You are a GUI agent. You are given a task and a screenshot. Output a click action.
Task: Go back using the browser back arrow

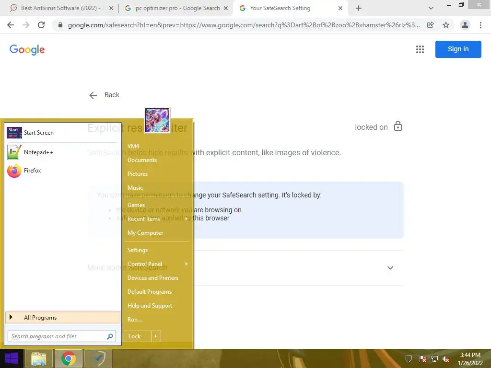pyautogui.click(x=11, y=25)
